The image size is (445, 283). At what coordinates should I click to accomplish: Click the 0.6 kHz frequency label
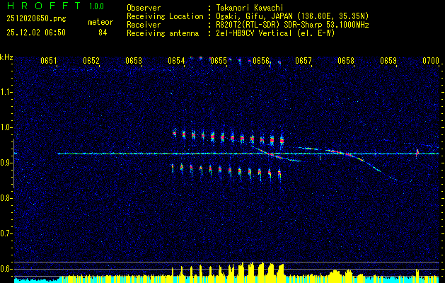6,269
